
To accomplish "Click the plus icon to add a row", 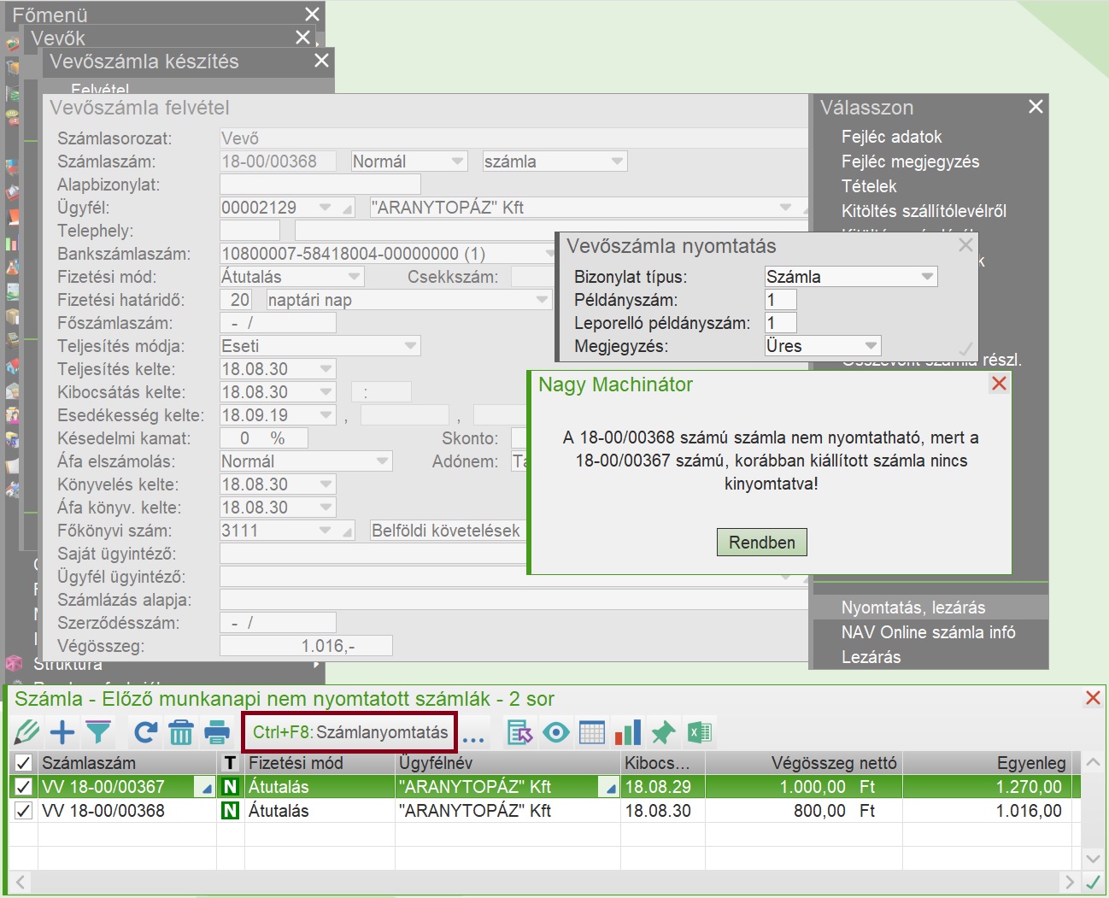I will [x=62, y=732].
